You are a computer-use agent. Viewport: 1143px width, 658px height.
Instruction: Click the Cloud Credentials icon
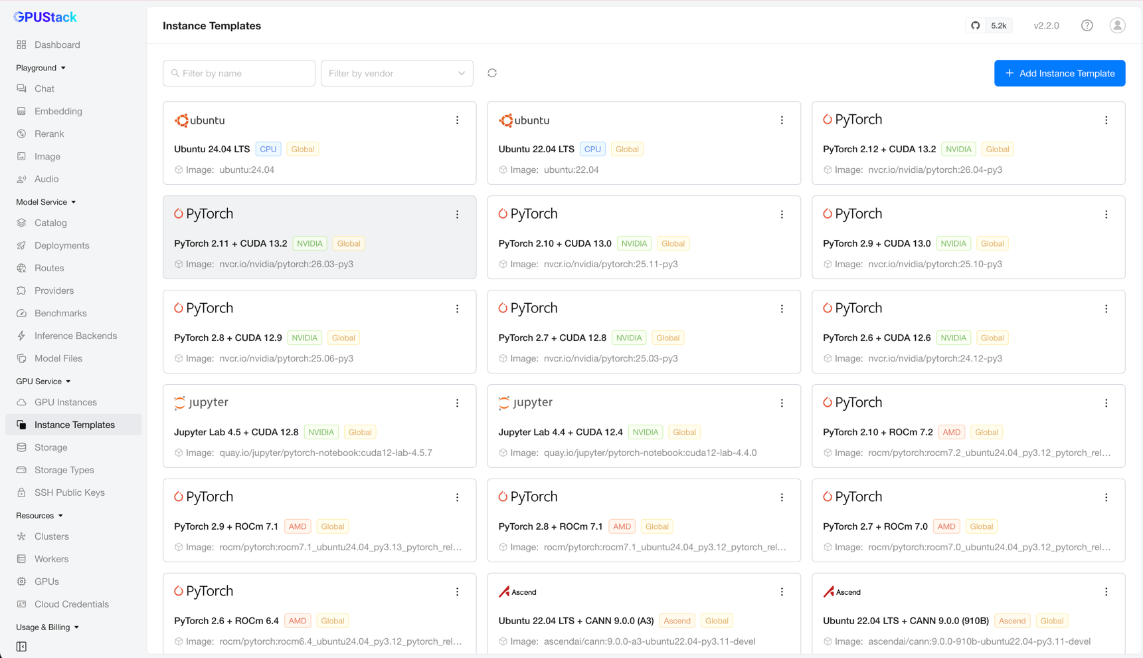coord(21,604)
